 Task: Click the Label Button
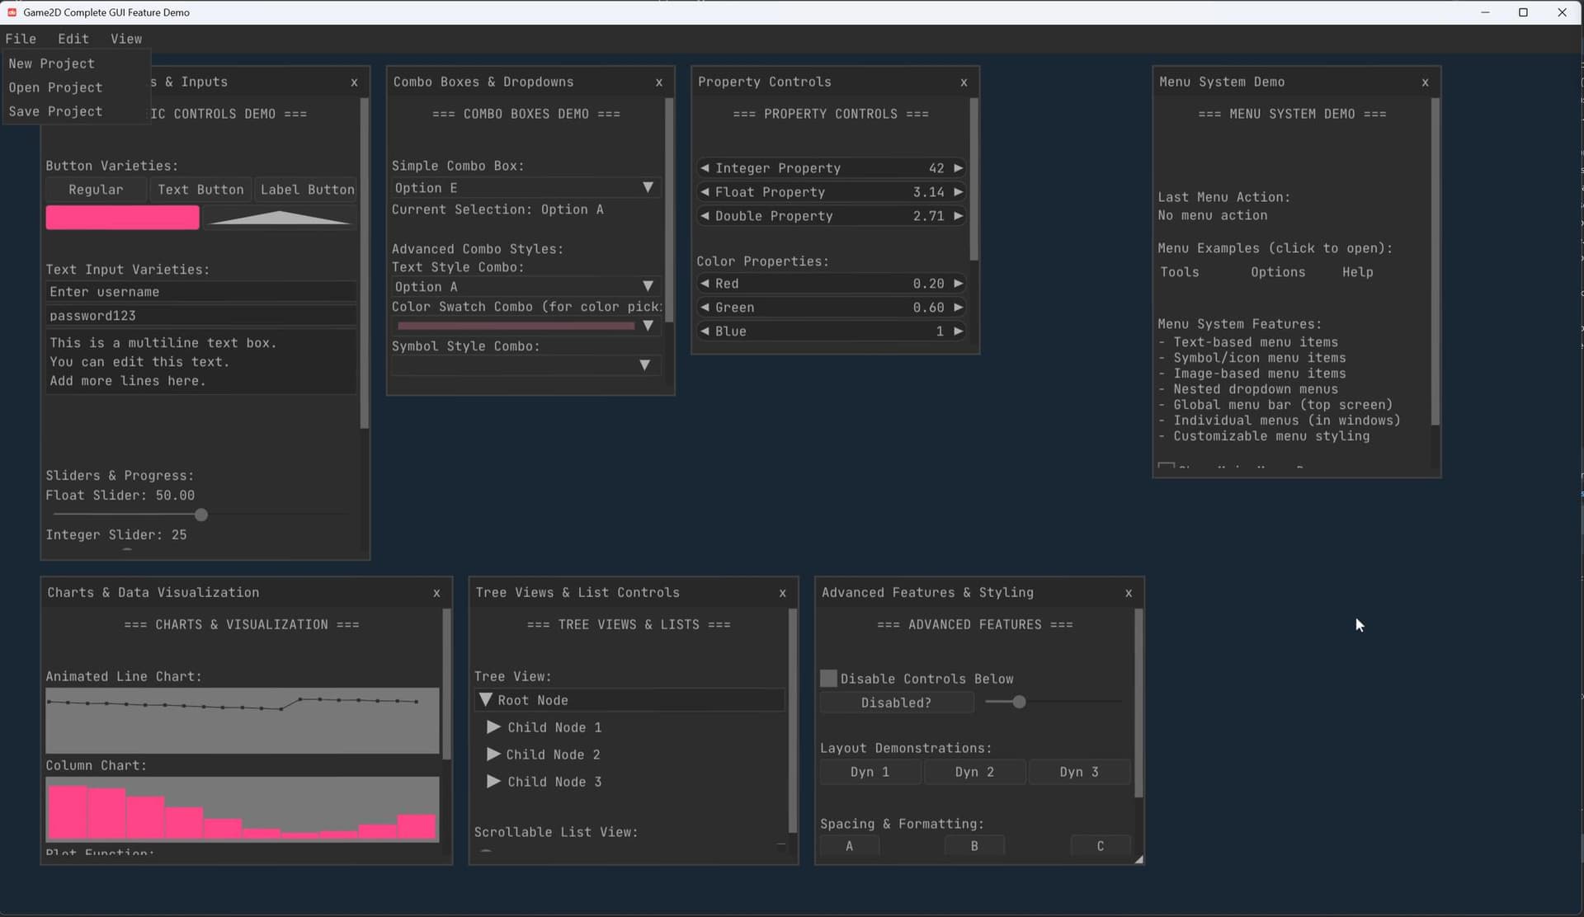[x=307, y=190]
